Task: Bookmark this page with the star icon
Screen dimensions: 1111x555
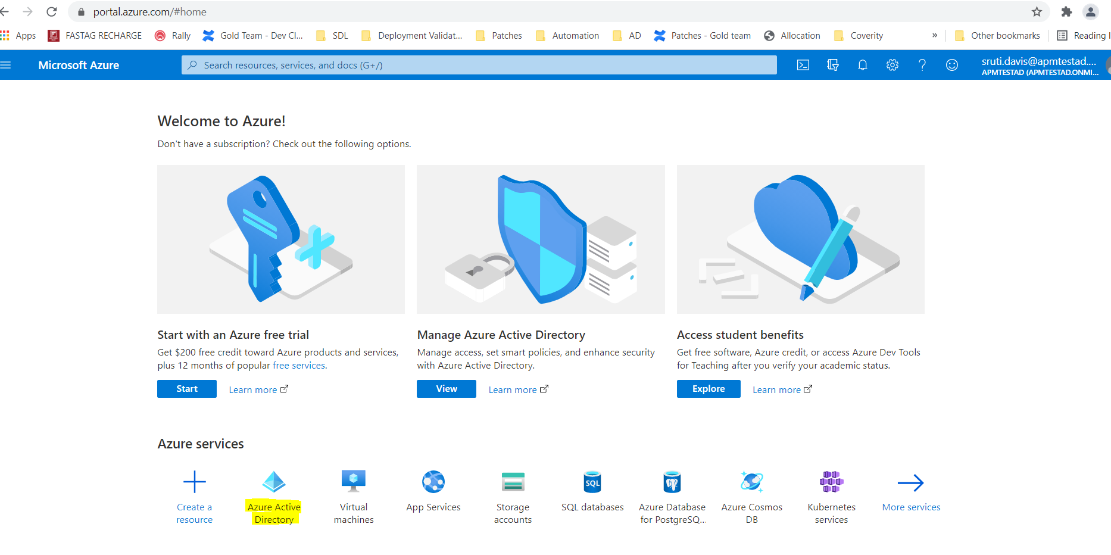Action: pos(1037,12)
